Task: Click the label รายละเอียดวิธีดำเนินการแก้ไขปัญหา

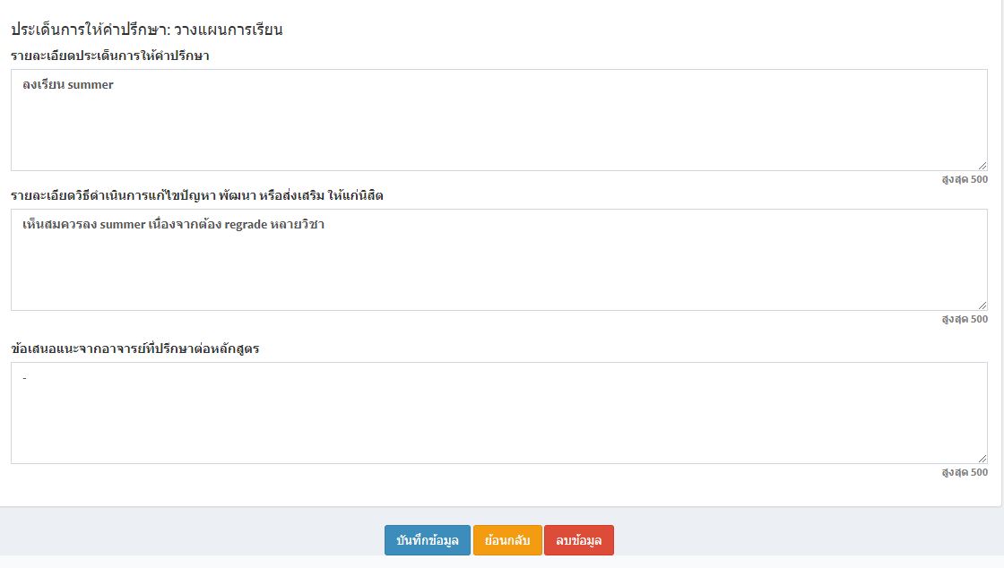Action: tap(197, 195)
